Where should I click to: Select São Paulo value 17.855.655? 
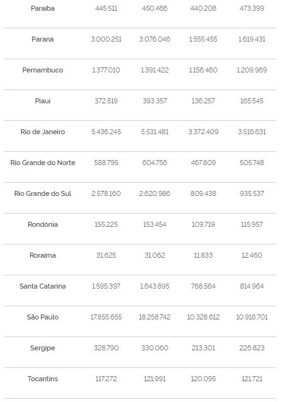click(x=106, y=317)
